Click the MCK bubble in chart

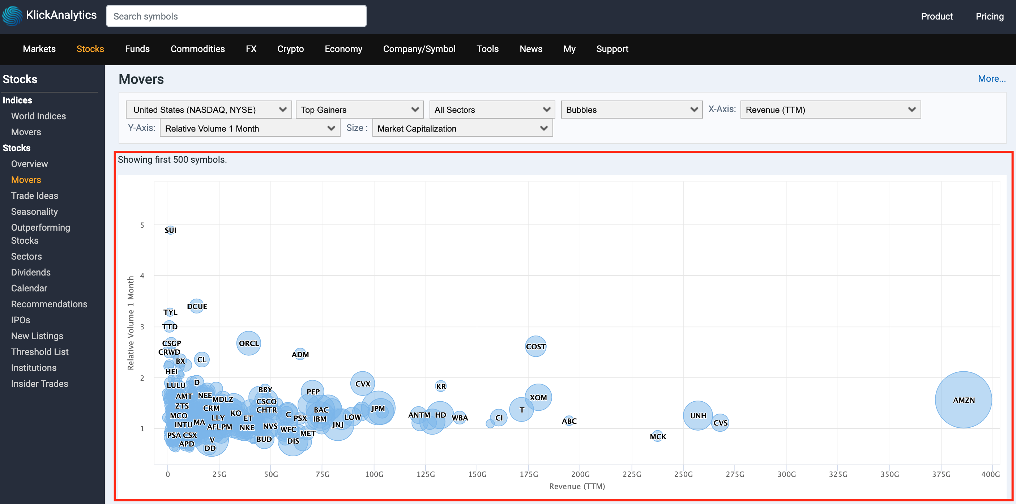click(x=657, y=436)
